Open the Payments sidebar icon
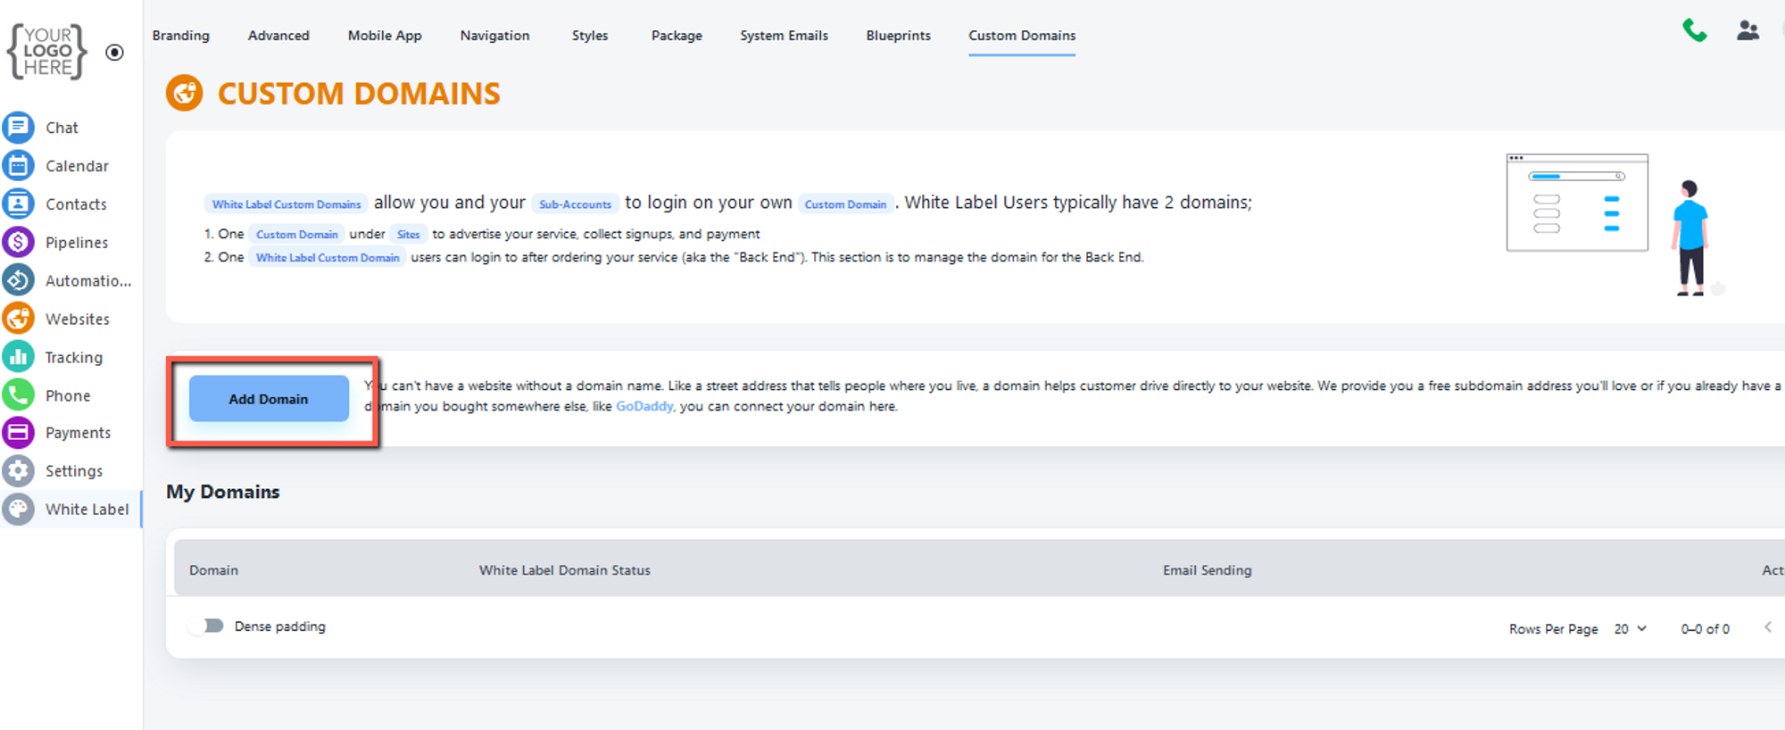1785x730 pixels. (18, 433)
